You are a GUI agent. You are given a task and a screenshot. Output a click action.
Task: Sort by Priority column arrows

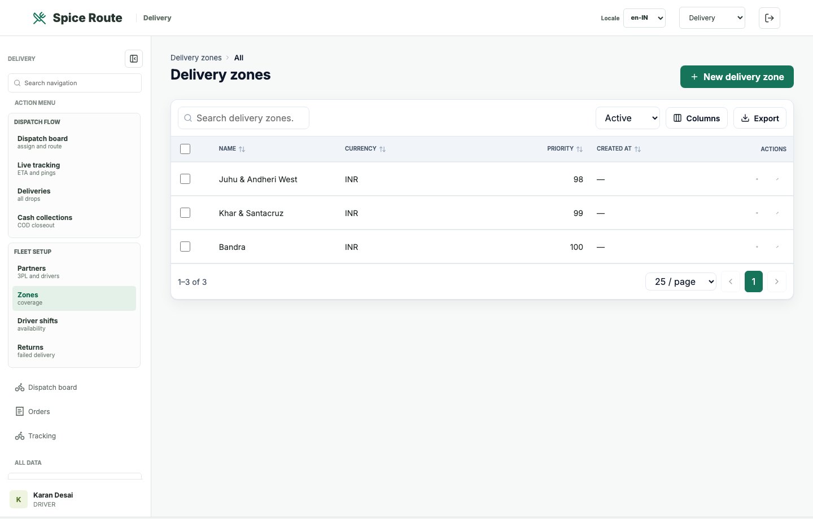(579, 149)
